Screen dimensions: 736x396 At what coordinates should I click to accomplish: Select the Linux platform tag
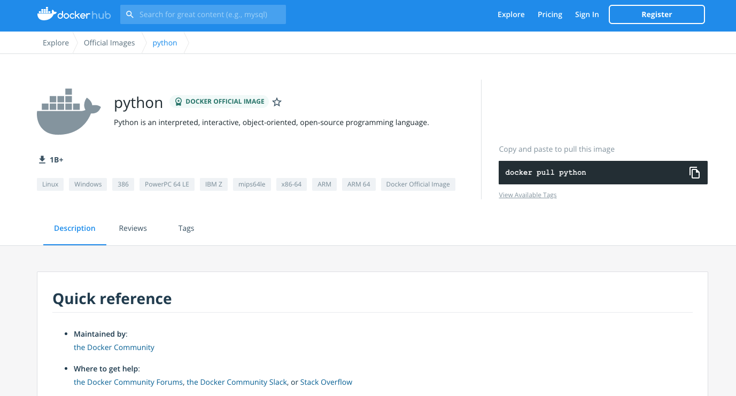pos(50,184)
